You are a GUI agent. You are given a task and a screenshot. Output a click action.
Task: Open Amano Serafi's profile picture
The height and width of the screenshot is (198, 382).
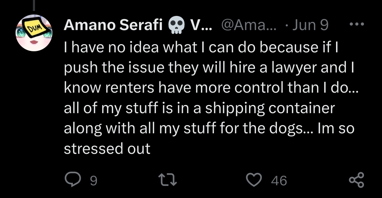34,33
